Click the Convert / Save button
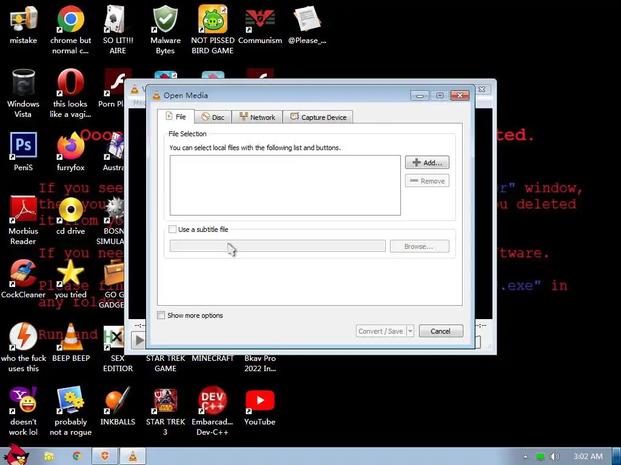621x465 pixels. 381,331
